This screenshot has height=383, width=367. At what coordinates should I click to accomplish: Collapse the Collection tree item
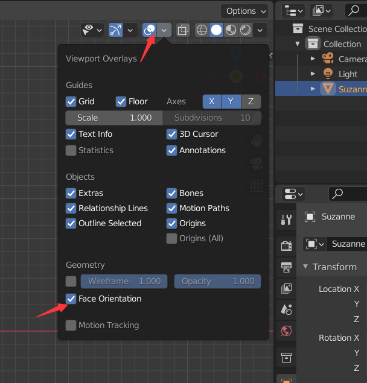(x=298, y=44)
